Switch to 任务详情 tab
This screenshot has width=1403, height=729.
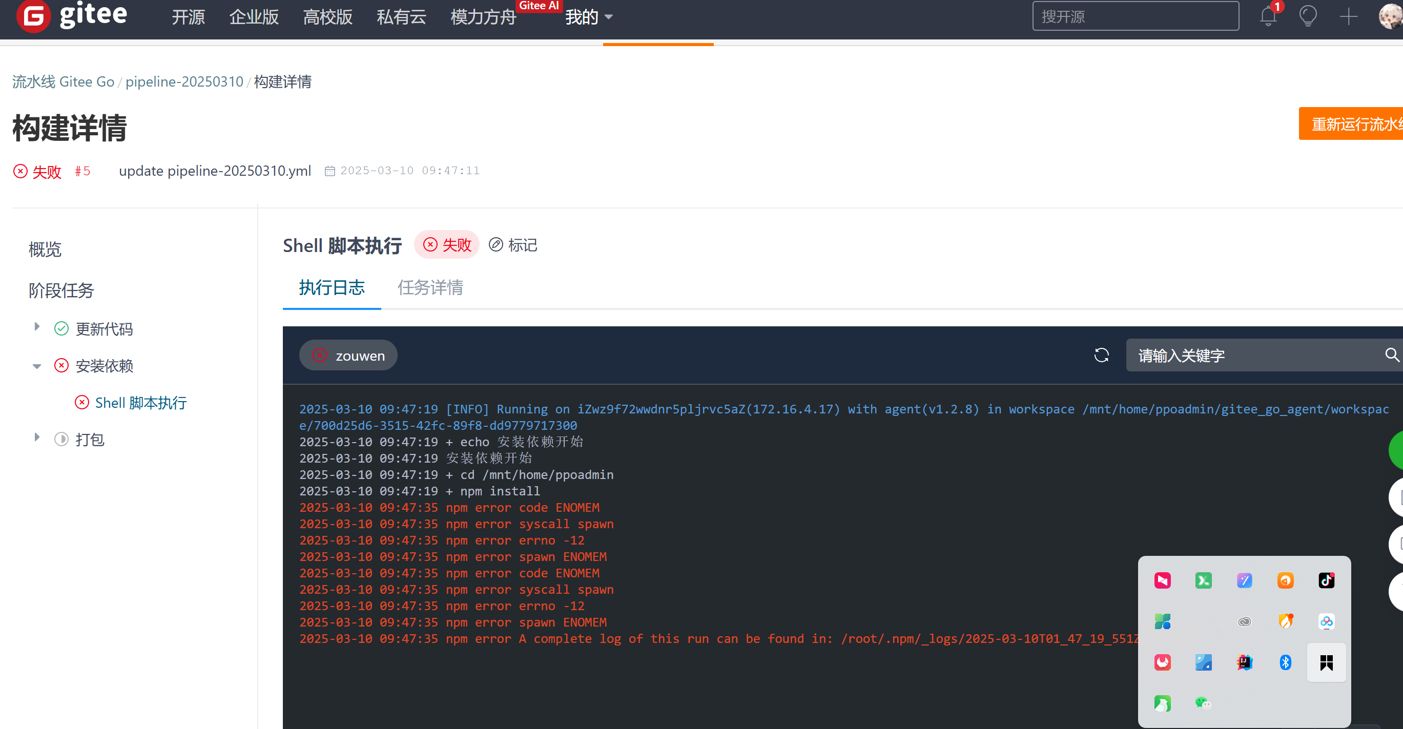coord(430,287)
